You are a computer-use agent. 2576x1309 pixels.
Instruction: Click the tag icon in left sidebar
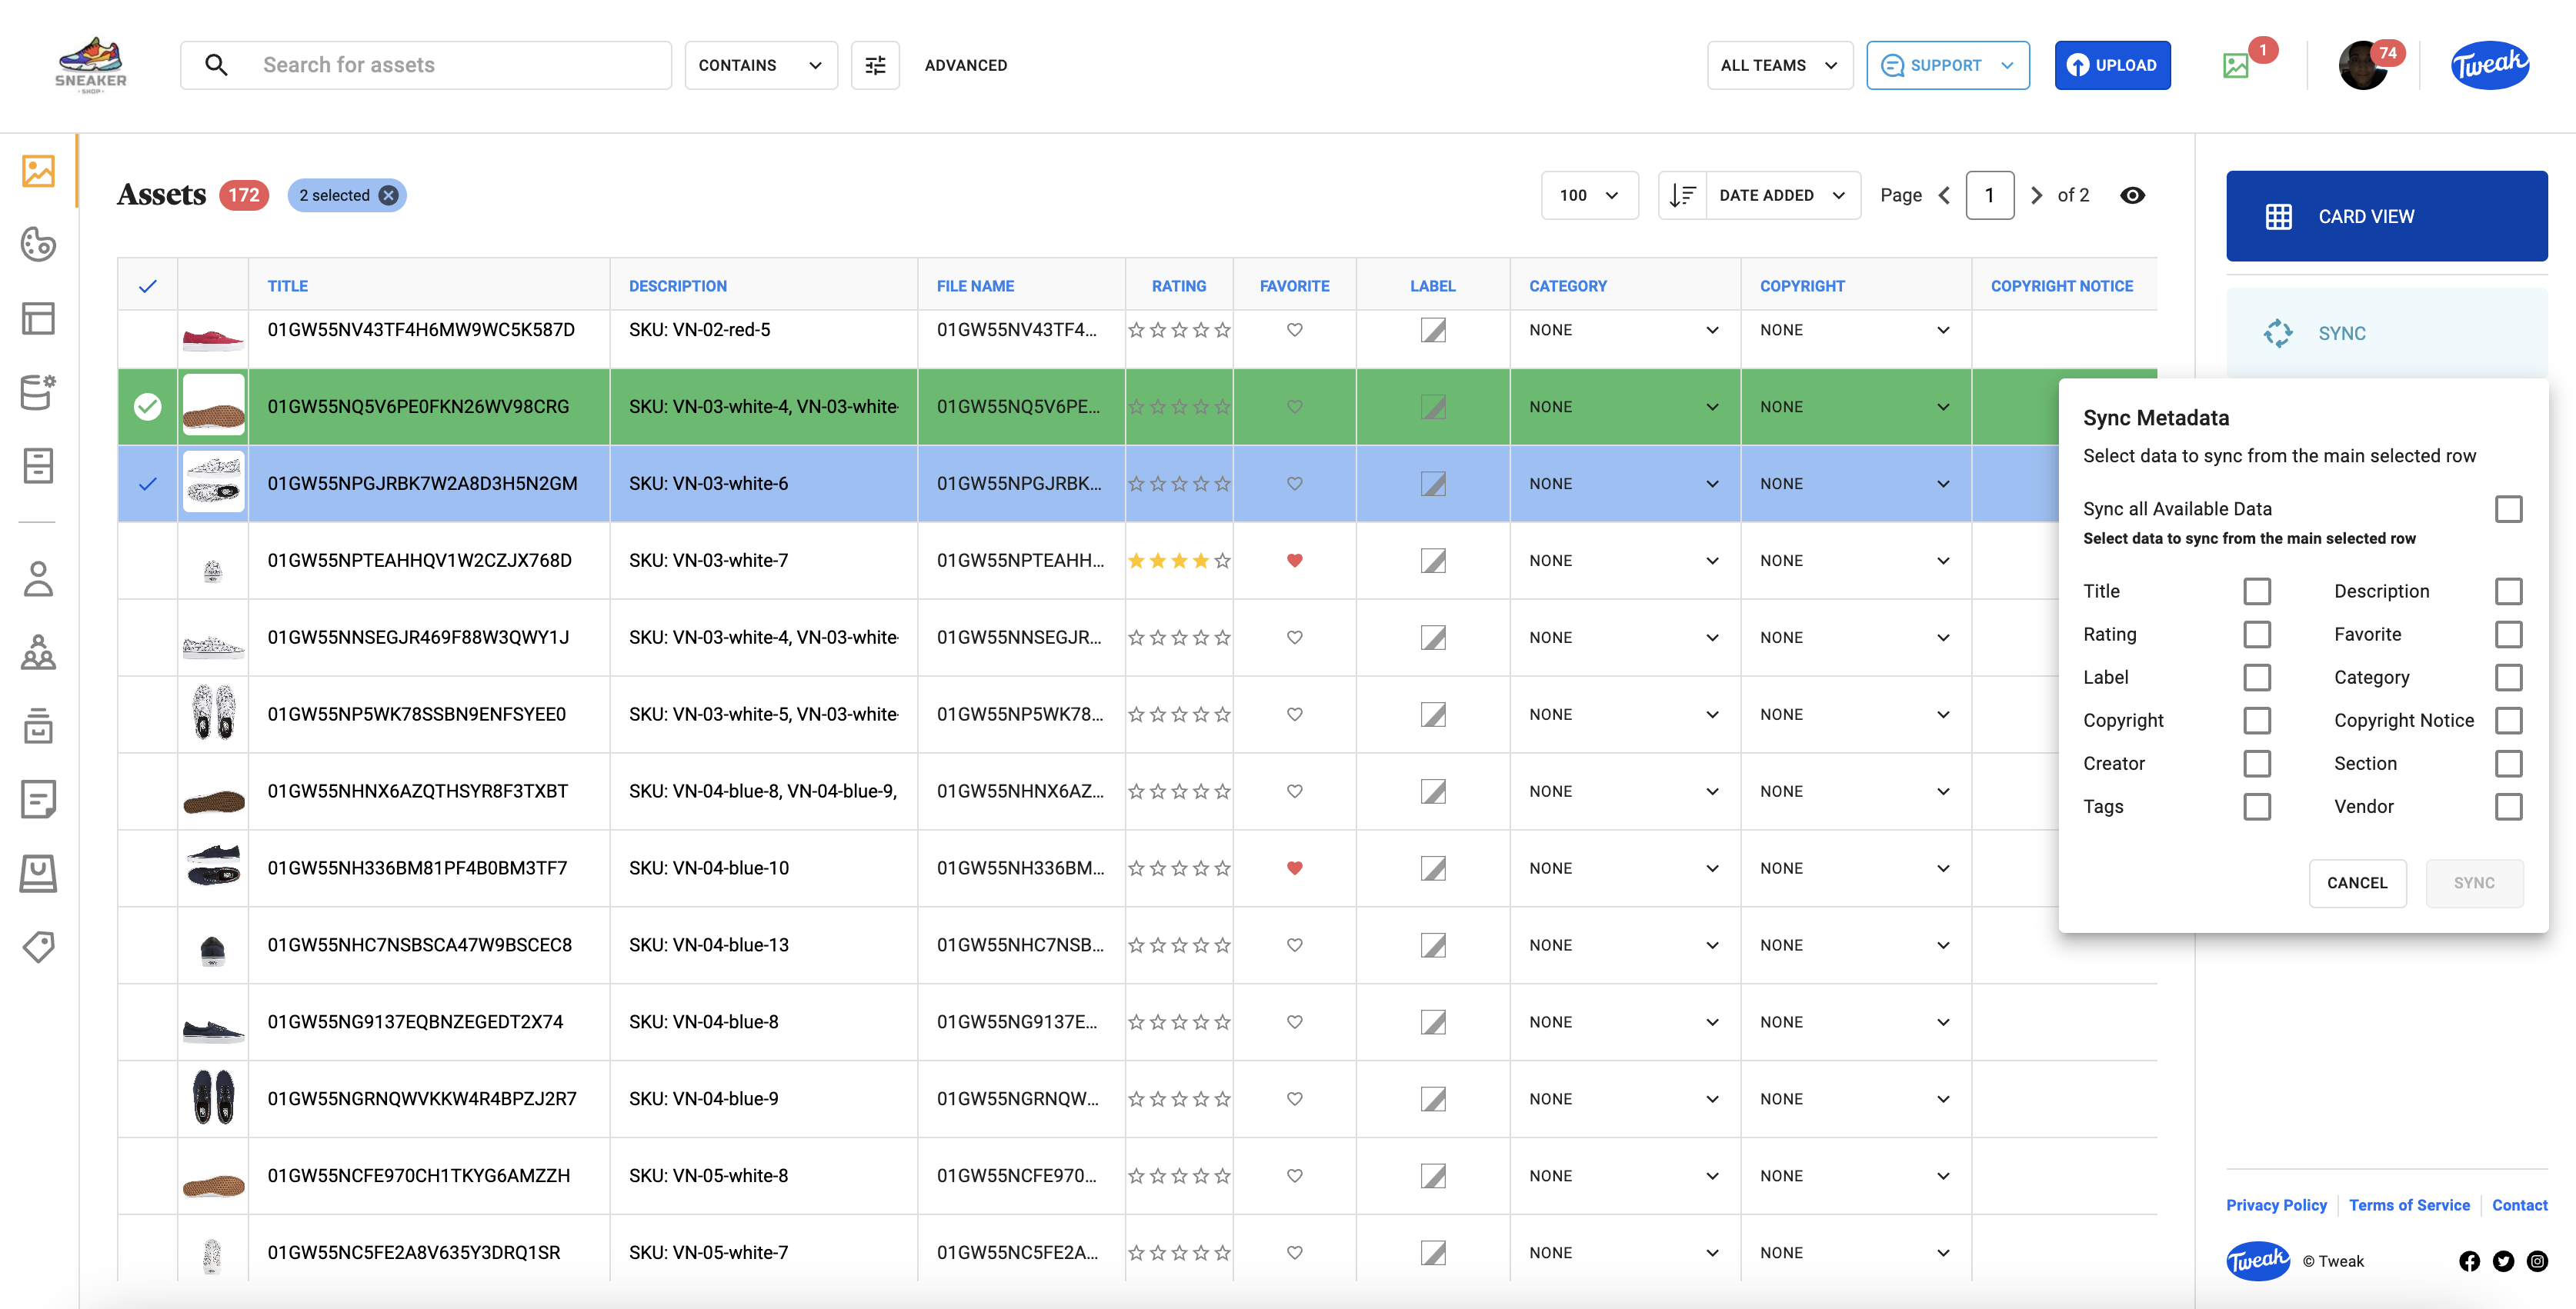[x=38, y=946]
